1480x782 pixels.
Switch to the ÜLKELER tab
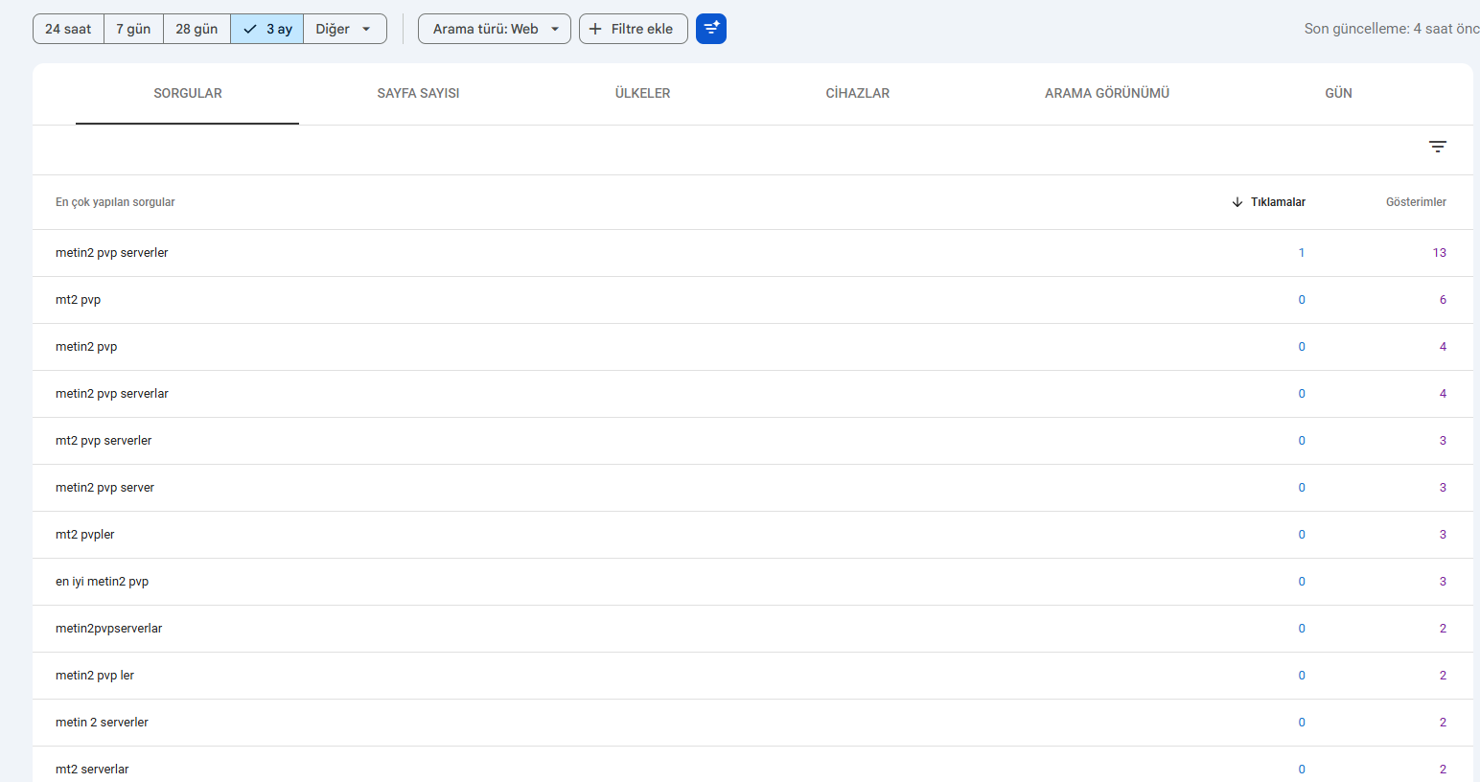point(642,93)
